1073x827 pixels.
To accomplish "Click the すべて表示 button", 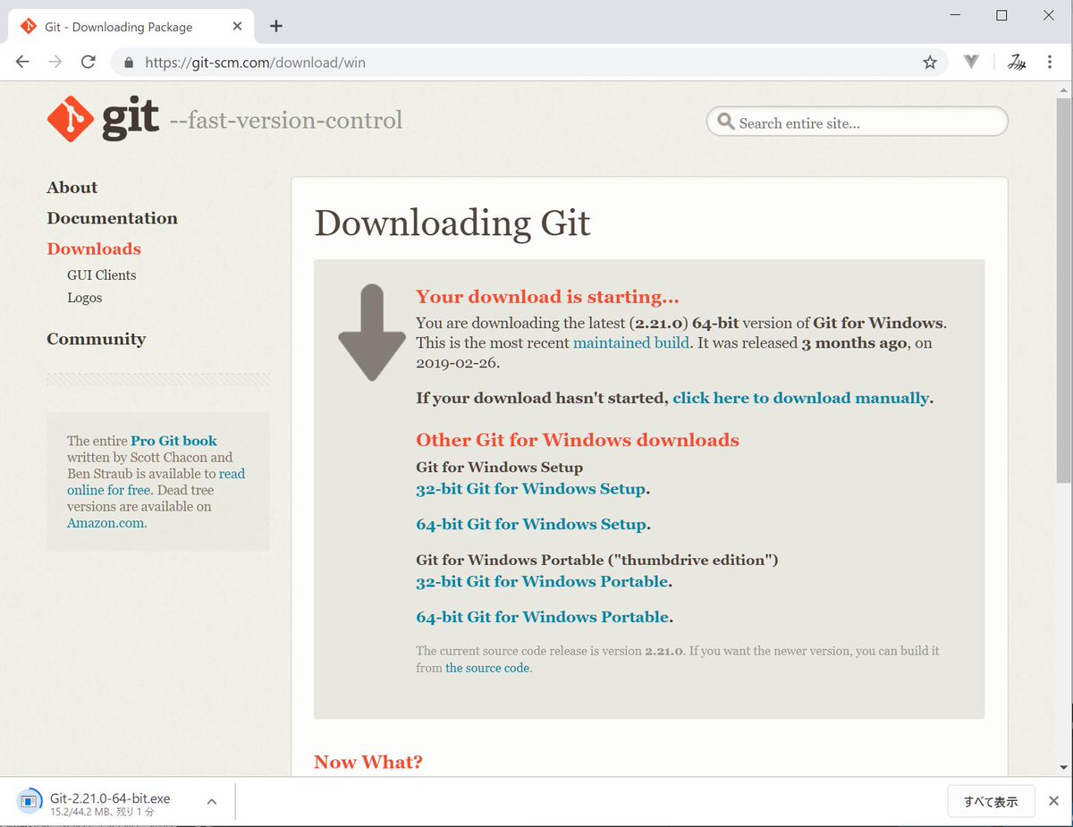I will pyautogui.click(x=991, y=801).
